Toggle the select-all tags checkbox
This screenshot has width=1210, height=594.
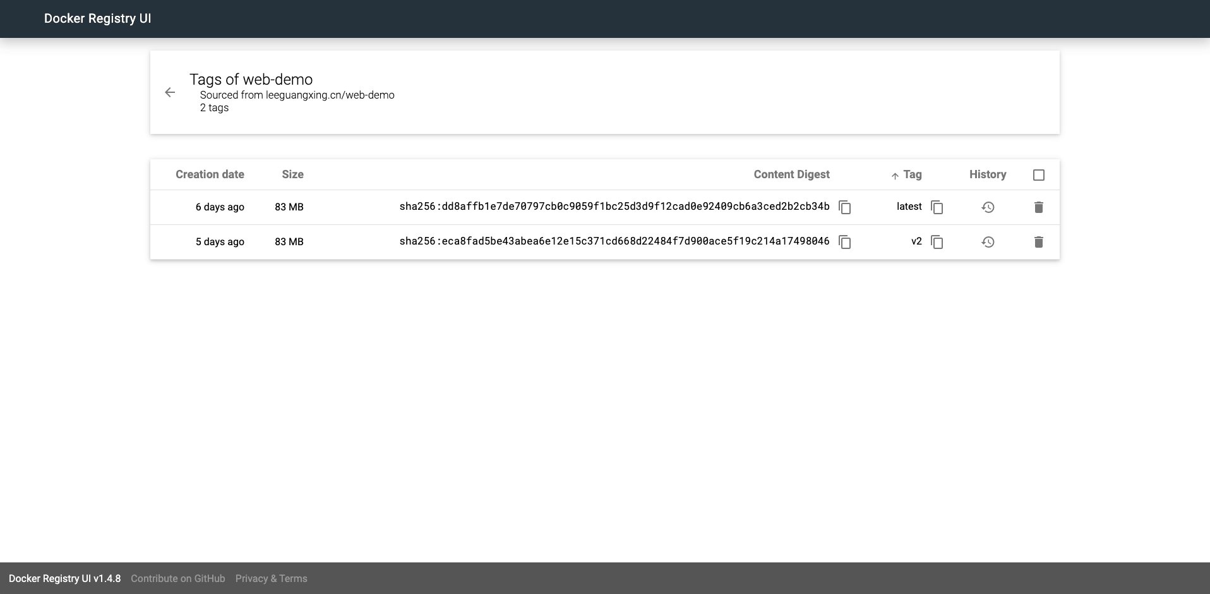1038,175
